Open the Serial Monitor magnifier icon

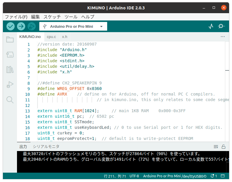pos(221,26)
